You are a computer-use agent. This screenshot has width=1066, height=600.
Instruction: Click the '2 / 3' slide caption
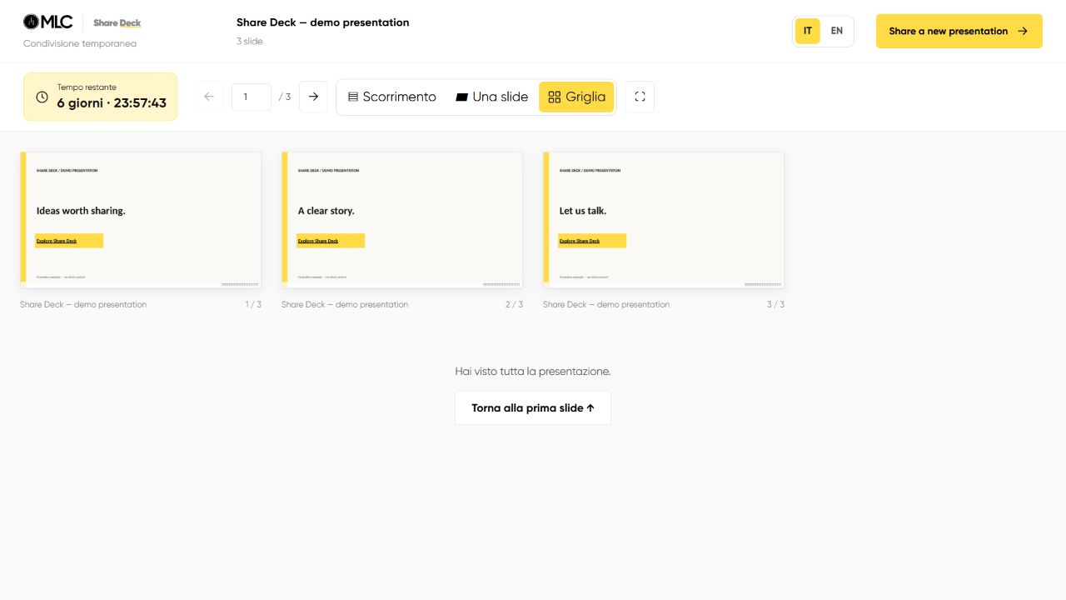pos(515,305)
